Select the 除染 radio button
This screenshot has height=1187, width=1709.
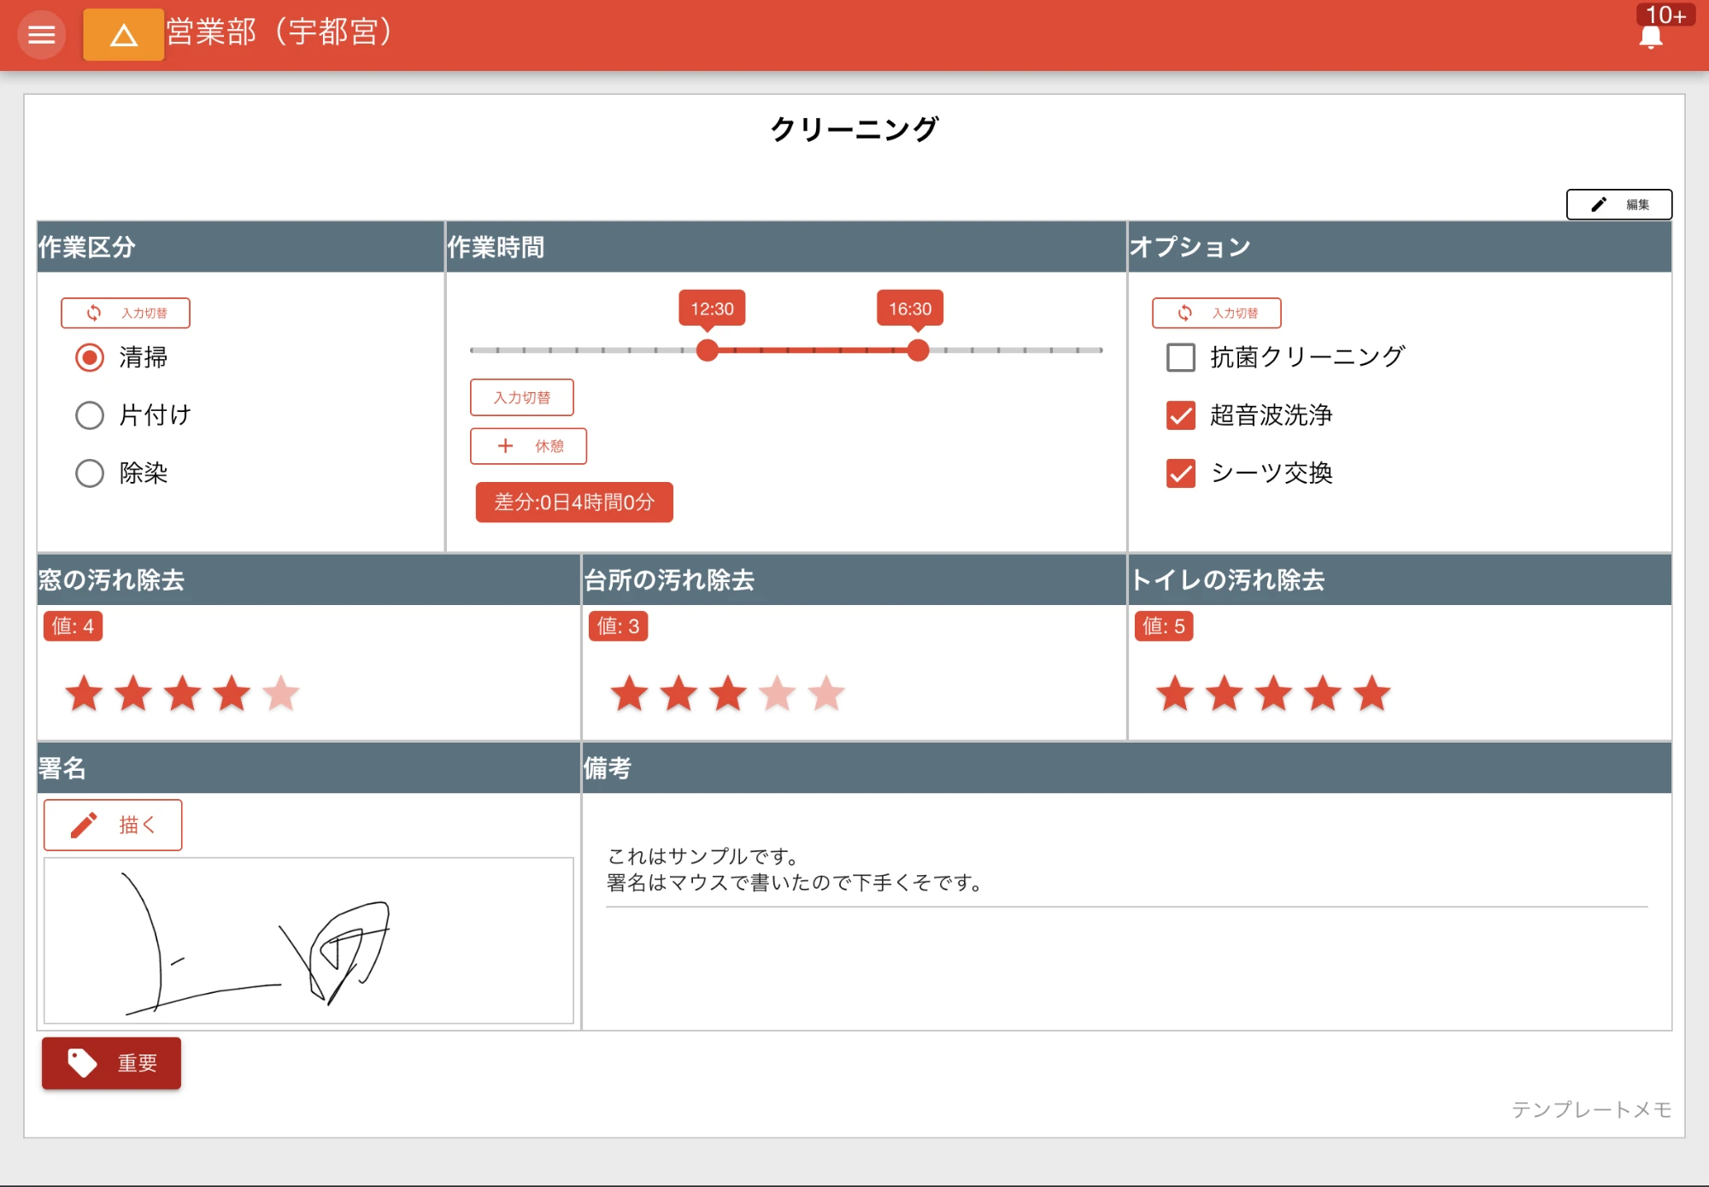coord(89,473)
